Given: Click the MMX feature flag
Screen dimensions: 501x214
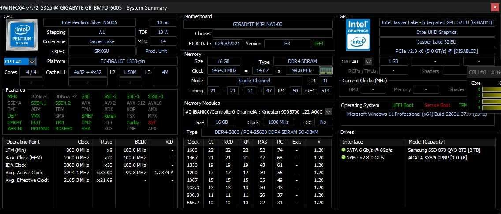Looking at the screenshot, I should pos(12,96).
